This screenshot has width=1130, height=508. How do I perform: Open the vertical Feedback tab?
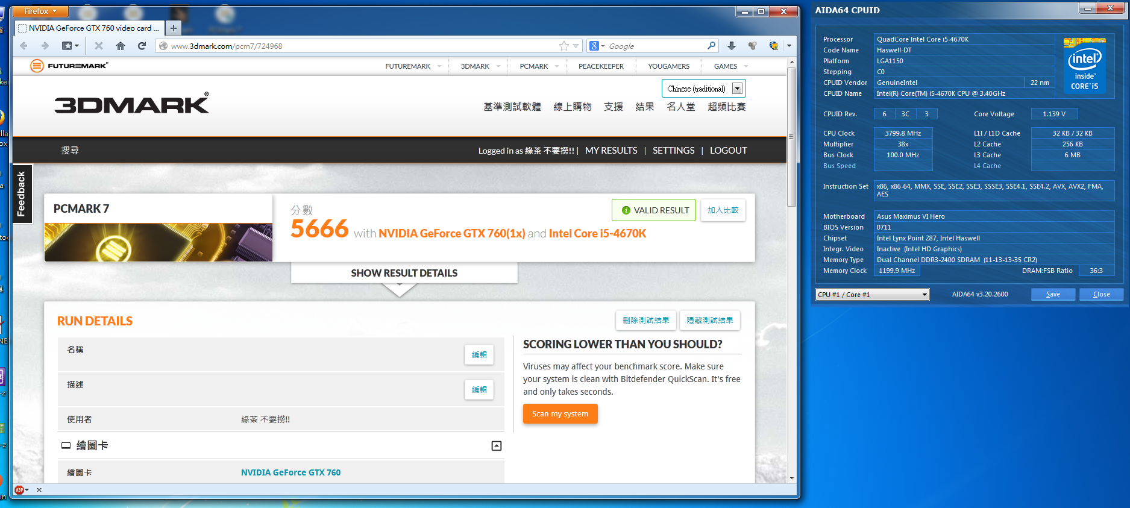click(x=22, y=193)
